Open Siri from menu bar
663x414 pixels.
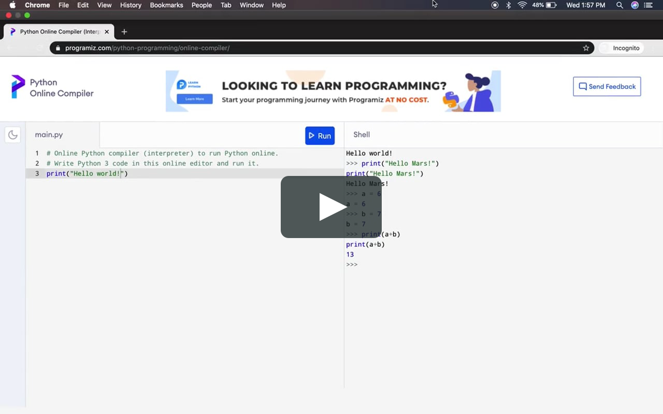(x=635, y=5)
